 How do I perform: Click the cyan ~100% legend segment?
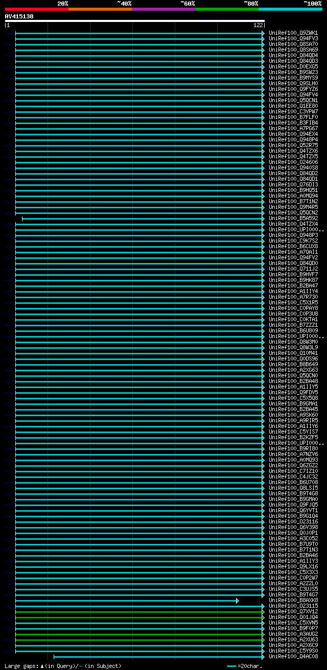click(290, 9)
